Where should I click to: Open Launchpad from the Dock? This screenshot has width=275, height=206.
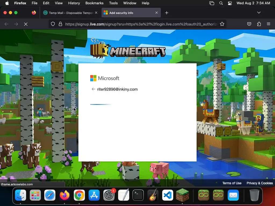(x=35, y=195)
